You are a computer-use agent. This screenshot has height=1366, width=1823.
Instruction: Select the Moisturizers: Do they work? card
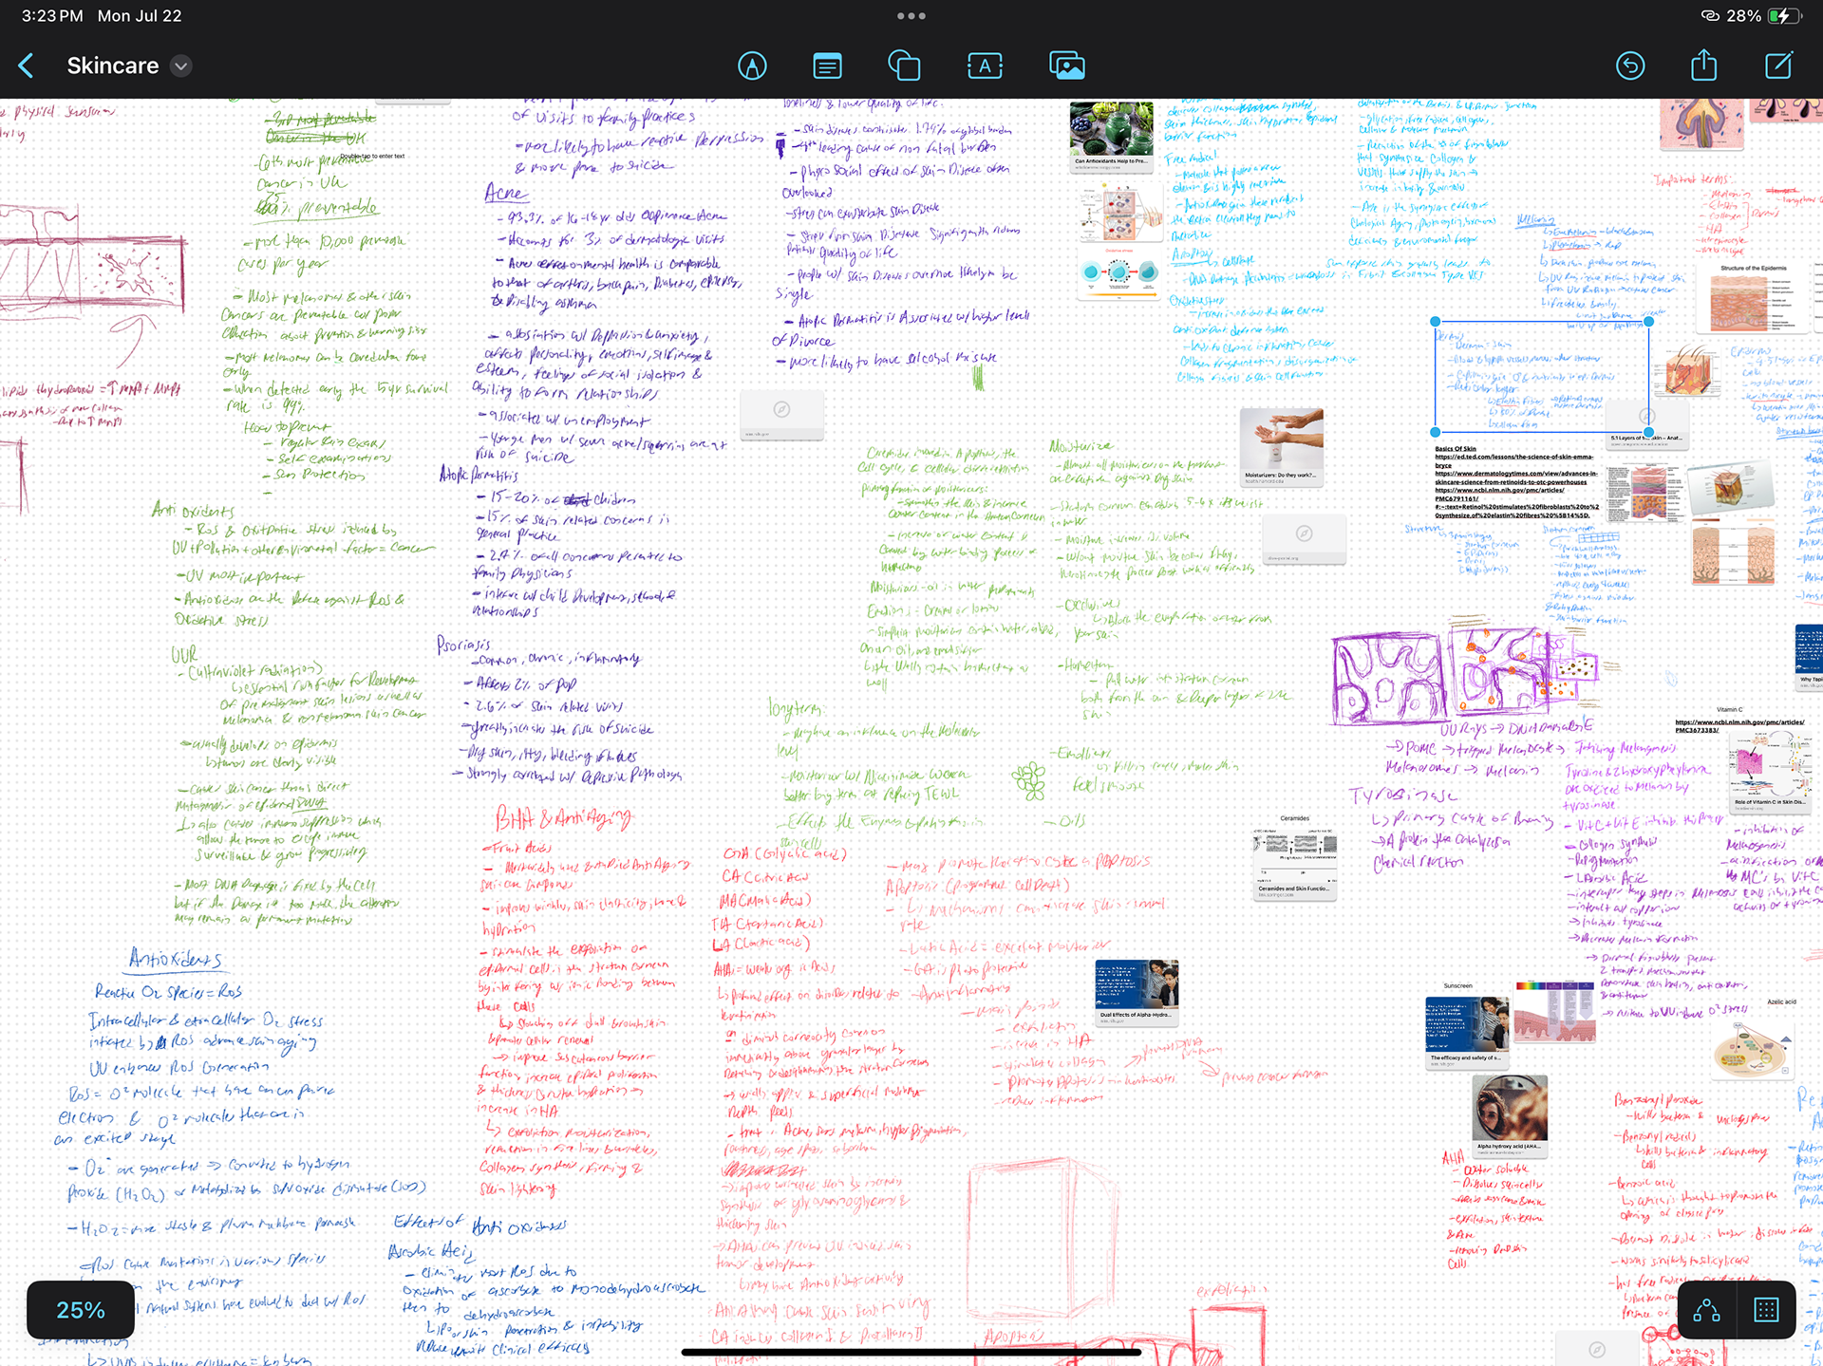coord(1281,446)
